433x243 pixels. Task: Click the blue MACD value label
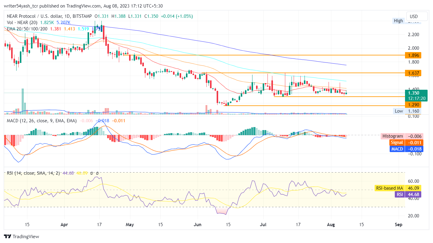[397, 149]
